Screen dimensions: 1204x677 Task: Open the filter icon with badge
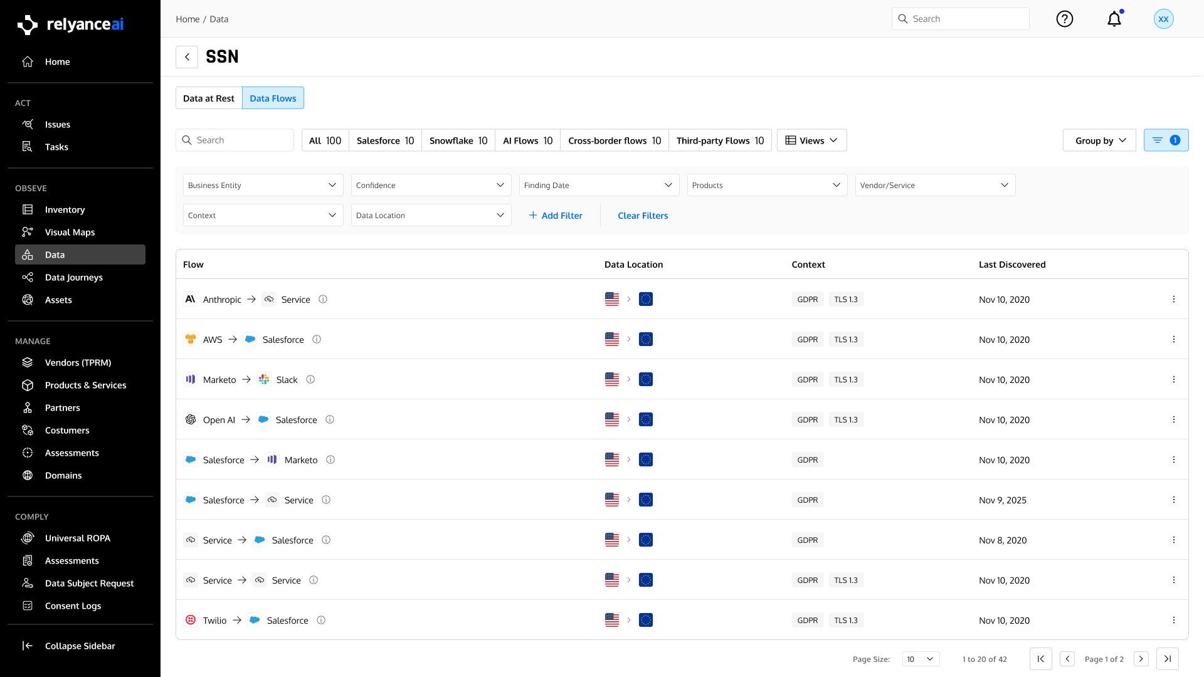pos(1166,140)
